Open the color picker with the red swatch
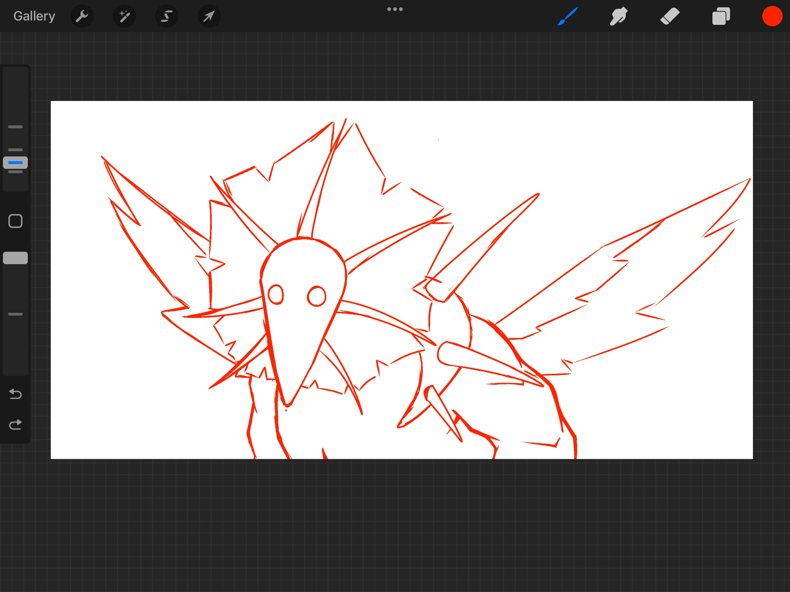Screen dimensions: 790x592 point(772,16)
